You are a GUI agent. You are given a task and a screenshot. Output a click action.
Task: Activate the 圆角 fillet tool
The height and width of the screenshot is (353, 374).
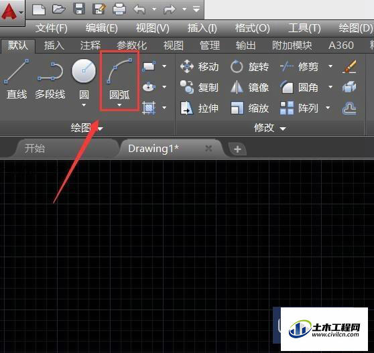pos(299,87)
